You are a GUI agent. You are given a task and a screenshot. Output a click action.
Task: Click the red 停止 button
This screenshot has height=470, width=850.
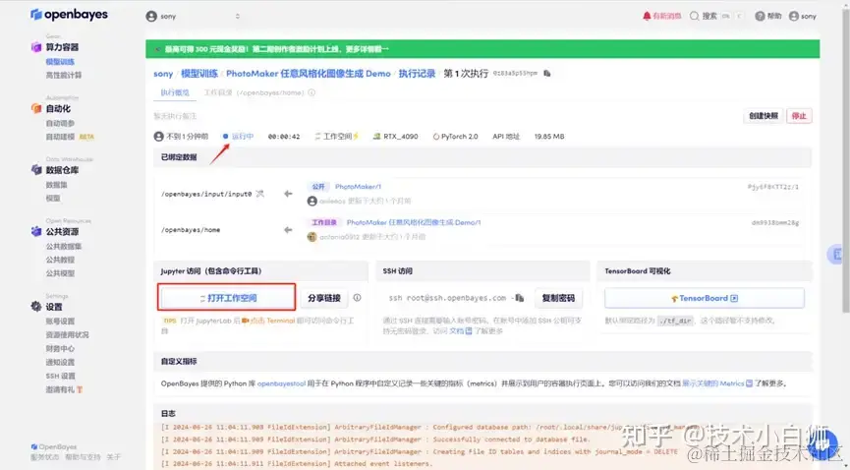[799, 116]
